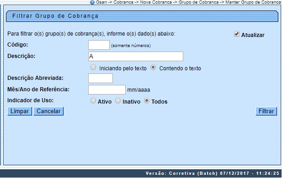Open the help icon beside the breadcrumb
Screen dimensions: 282x178
point(92,2)
